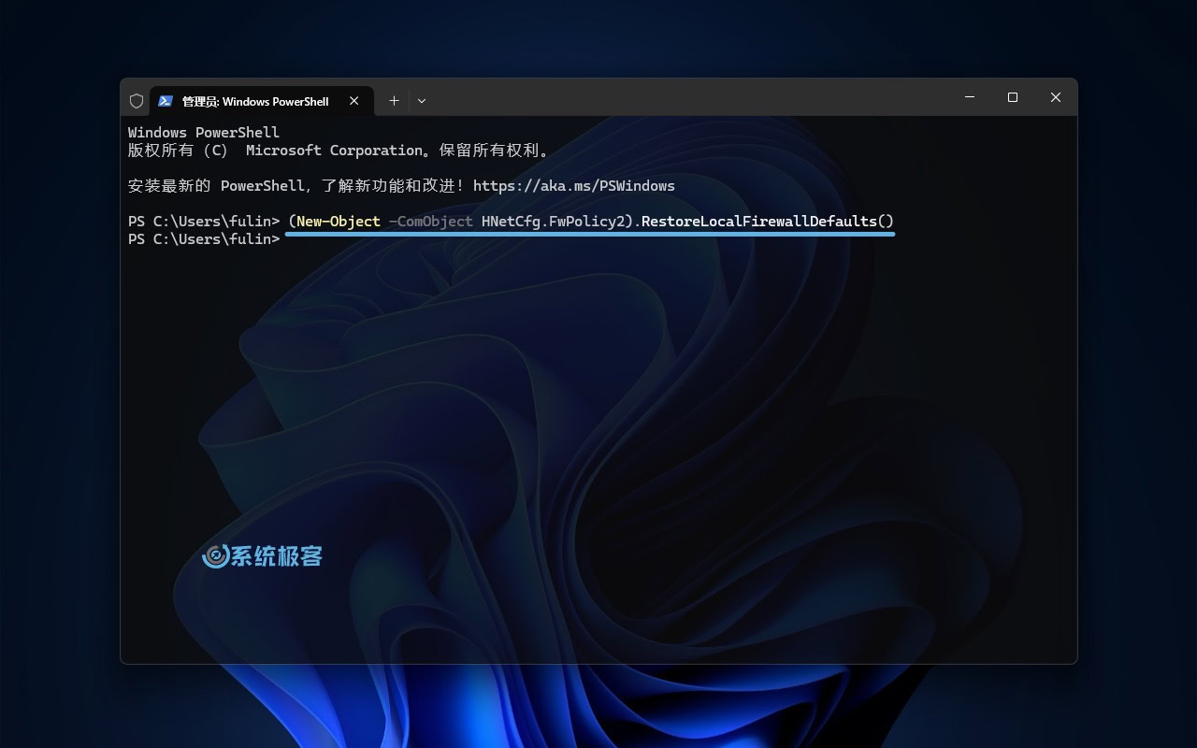Click the PowerShell version copyright line

[x=339, y=150]
